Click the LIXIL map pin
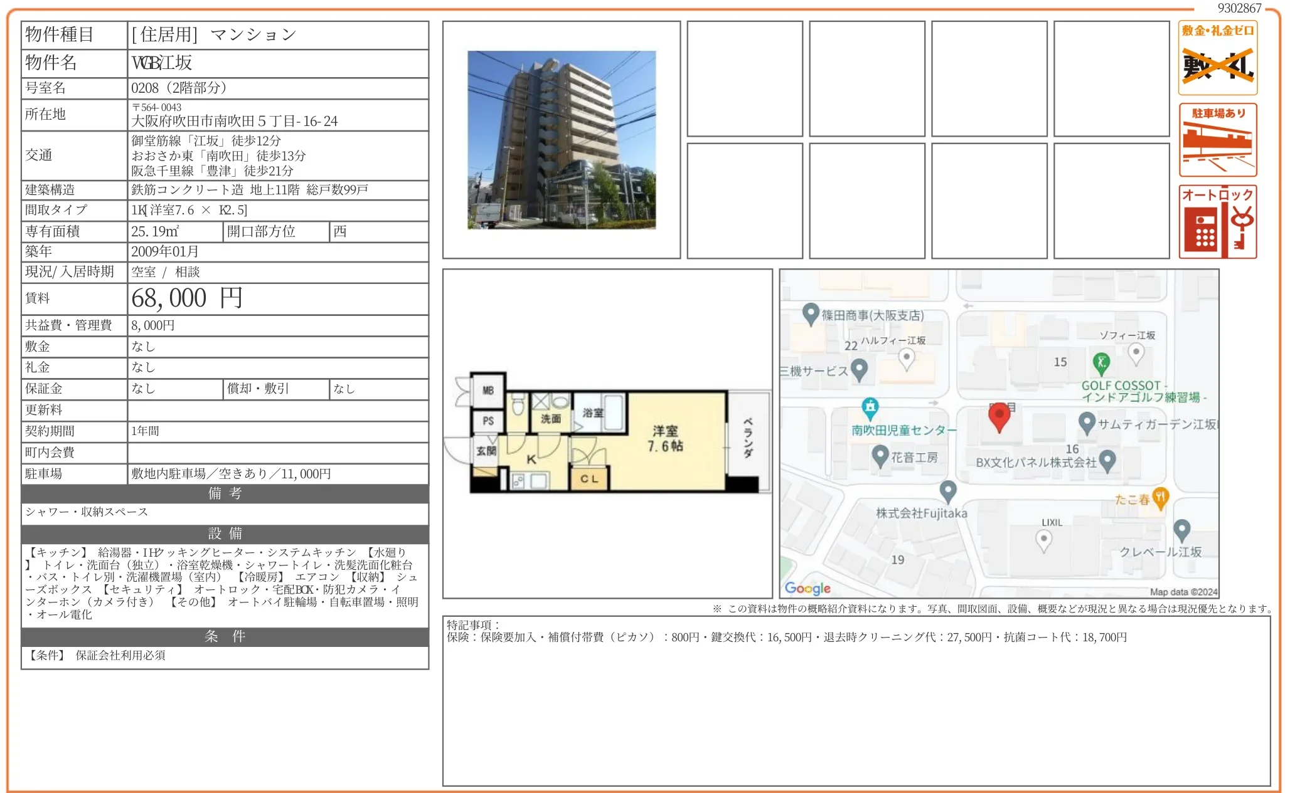 coord(1043,541)
